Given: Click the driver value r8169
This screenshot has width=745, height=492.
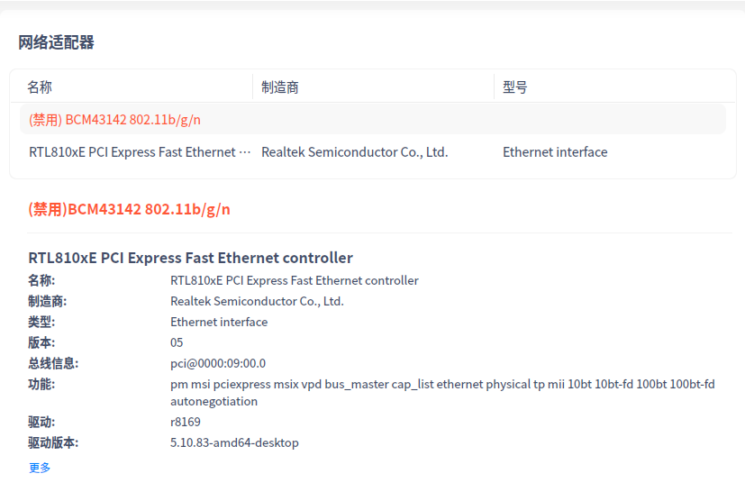Looking at the screenshot, I should pos(185,422).
